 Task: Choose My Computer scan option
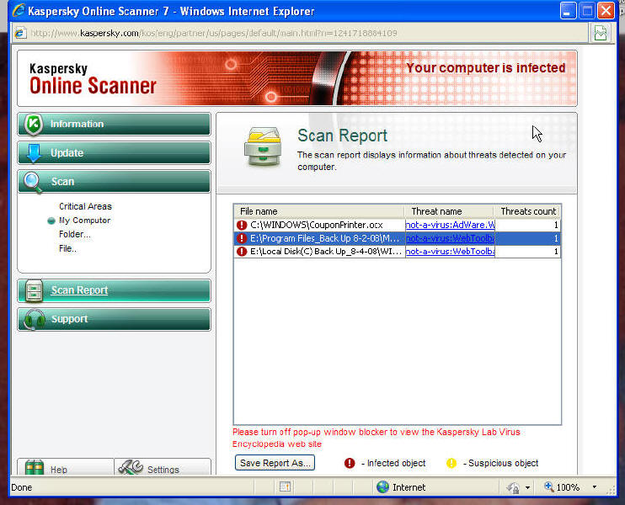tap(84, 221)
